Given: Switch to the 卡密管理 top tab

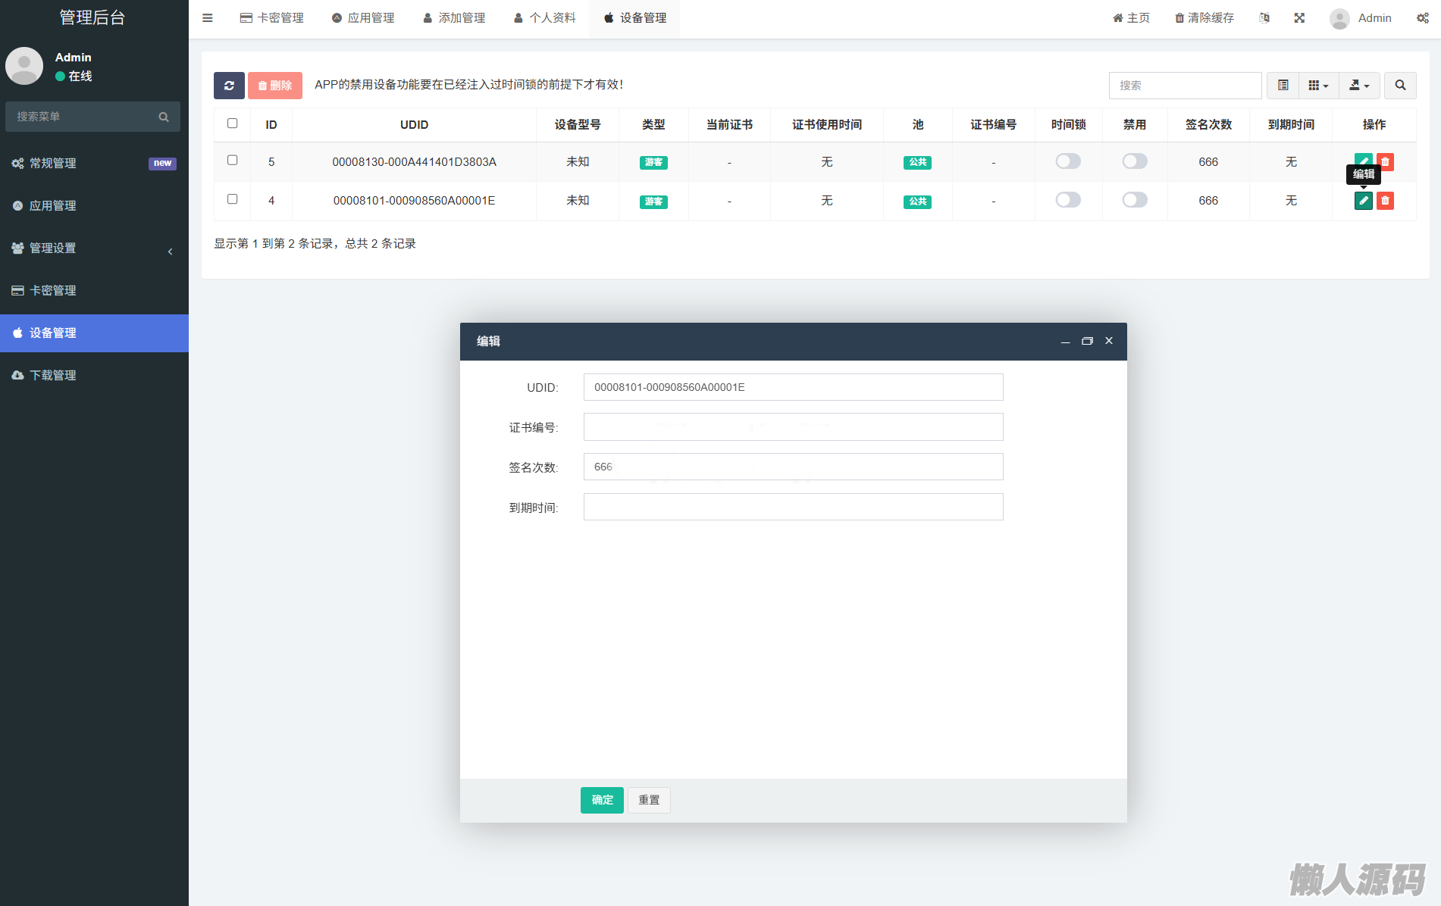Looking at the screenshot, I should 272,18.
